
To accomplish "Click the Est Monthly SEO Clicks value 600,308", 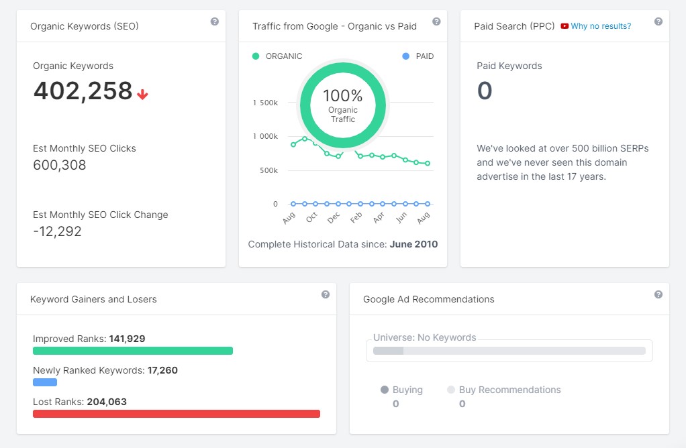I will tap(60, 165).
